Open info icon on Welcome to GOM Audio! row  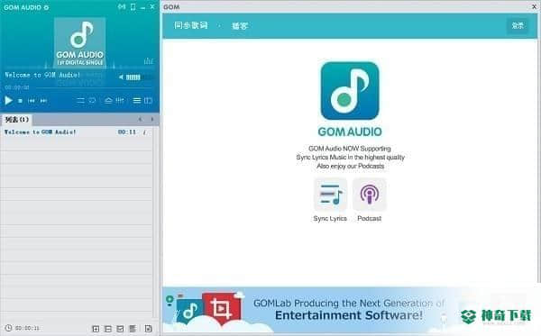tap(144, 132)
